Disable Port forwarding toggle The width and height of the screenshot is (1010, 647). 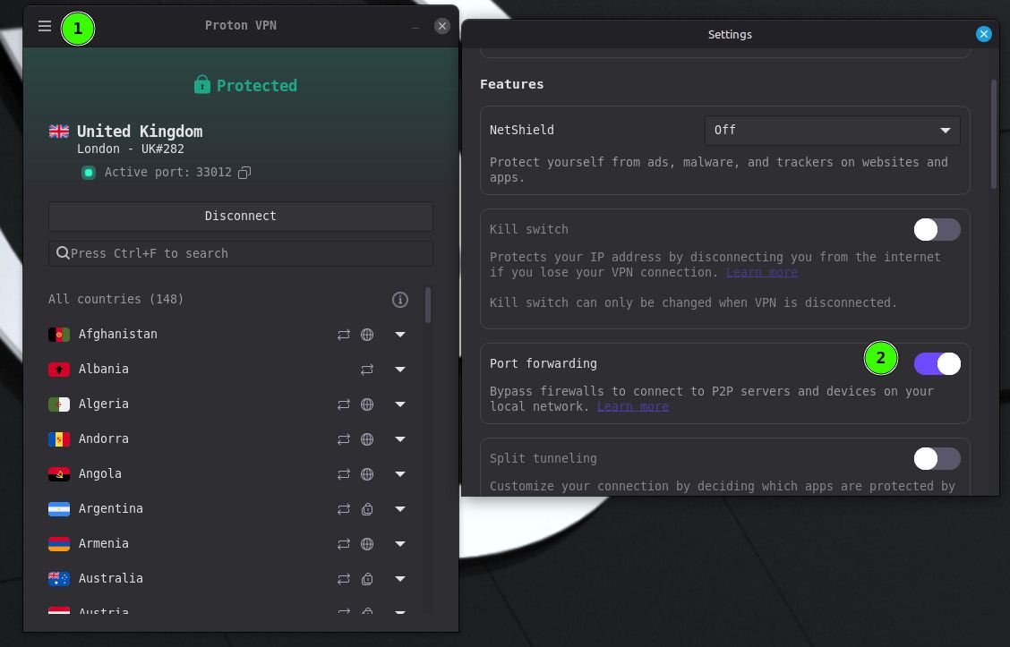[x=937, y=363]
